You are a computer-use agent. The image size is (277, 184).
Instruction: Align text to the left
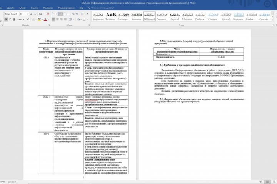pos(53,20)
